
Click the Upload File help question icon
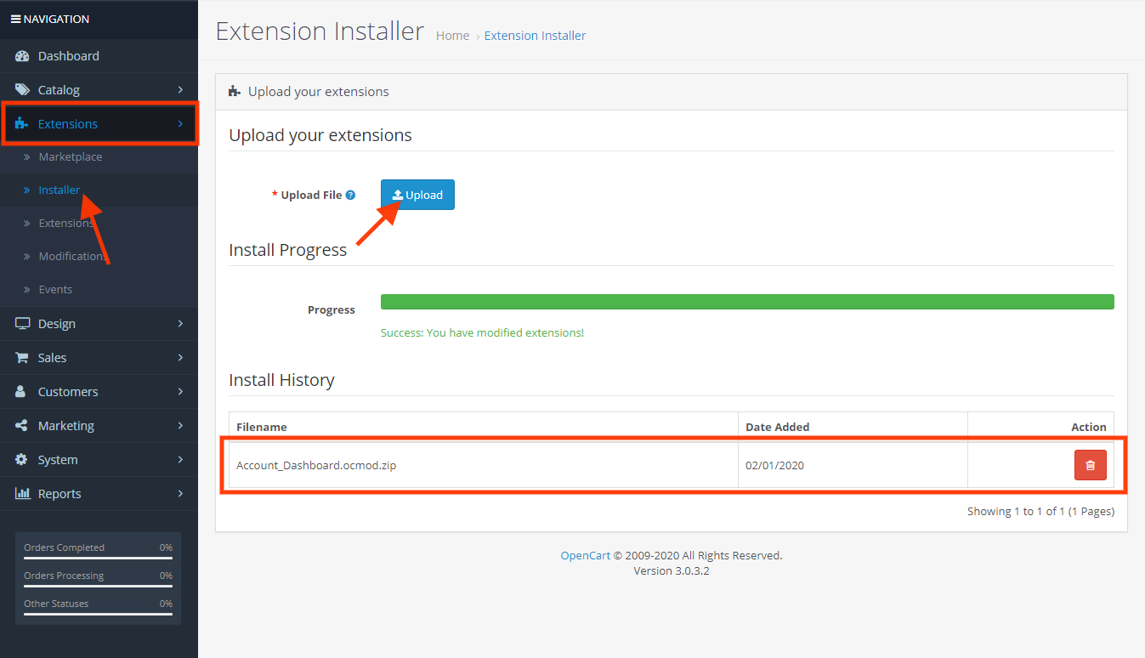click(350, 195)
